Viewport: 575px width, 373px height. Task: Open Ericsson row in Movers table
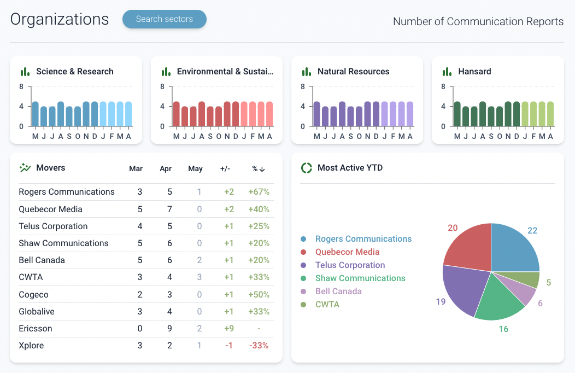[36, 329]
